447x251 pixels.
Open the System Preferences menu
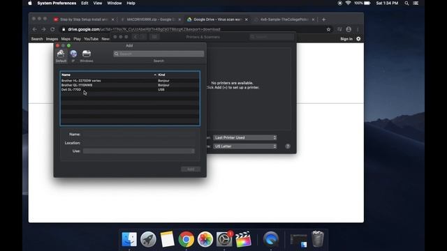[x=57, y=3]
